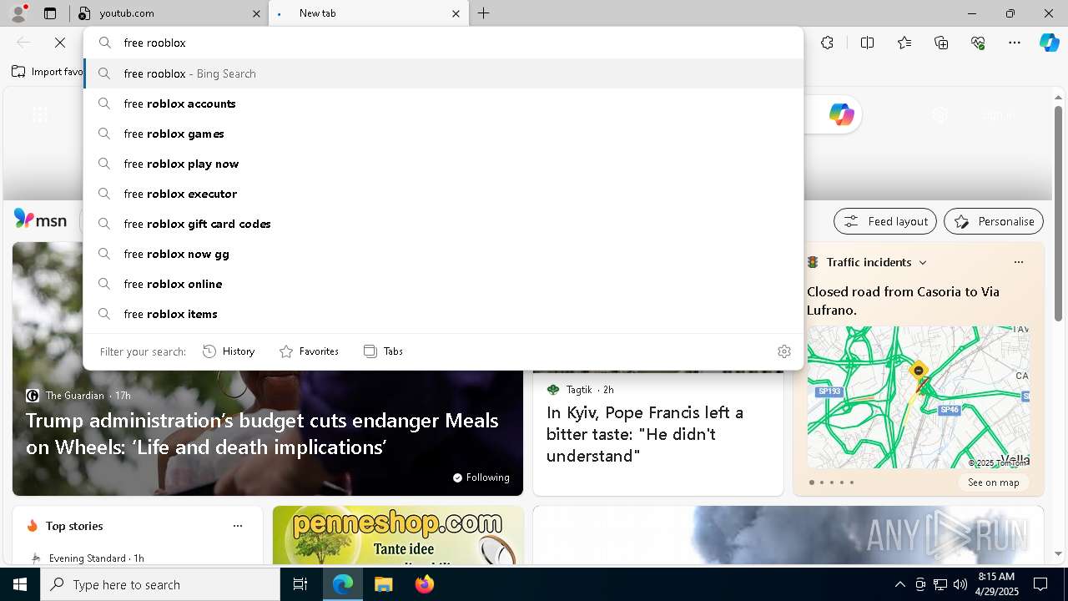Toggle Following for The Guardian
This screenshot has height=601, width=1068.
coord(481,477)
